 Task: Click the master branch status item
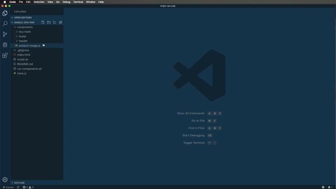coord(8,187)
